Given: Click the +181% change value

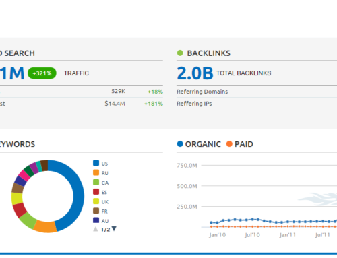Looking at the screenshot, I should click(154, 104).
